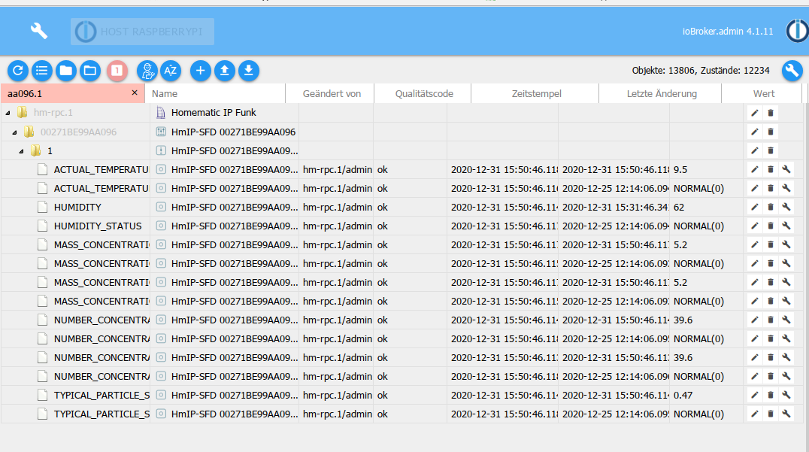Screen dimensions: 809x452
Task: Delete the HUMIDITY state
Action: click(x=771, y=207)
